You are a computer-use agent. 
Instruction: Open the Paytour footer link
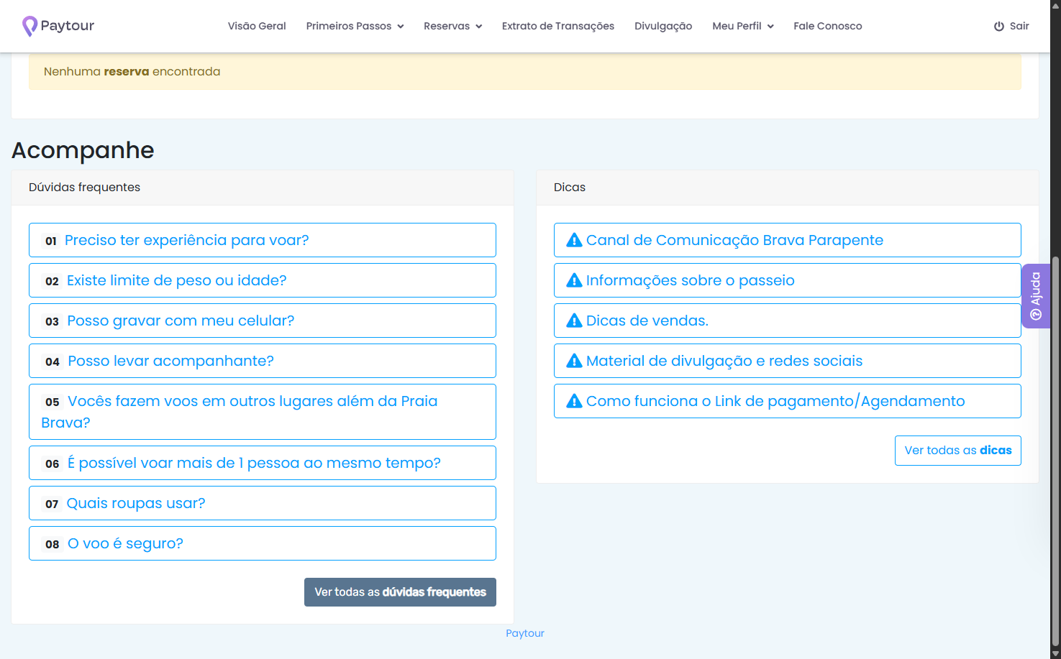[525, 633]
